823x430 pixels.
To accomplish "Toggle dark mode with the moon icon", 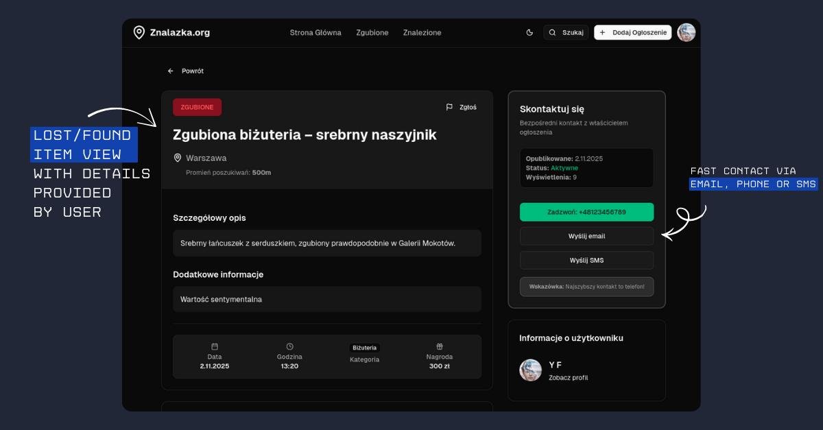I will tap(529, 32).
